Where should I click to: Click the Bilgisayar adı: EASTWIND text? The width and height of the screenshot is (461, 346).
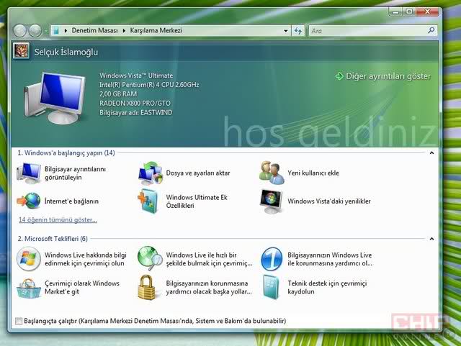coord(136,112)
